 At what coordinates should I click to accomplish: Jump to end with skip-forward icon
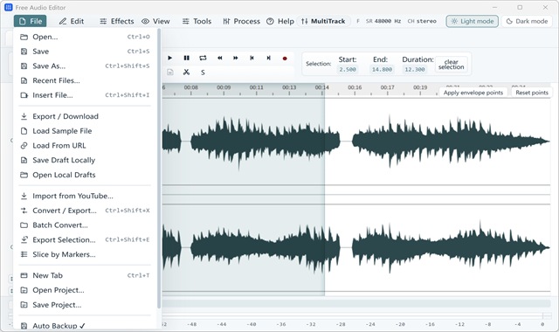click(x=268, y=59)
